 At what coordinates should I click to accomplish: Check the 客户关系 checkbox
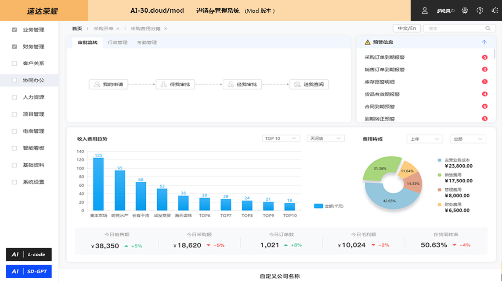pyautogui.click(x=14, y=64)
